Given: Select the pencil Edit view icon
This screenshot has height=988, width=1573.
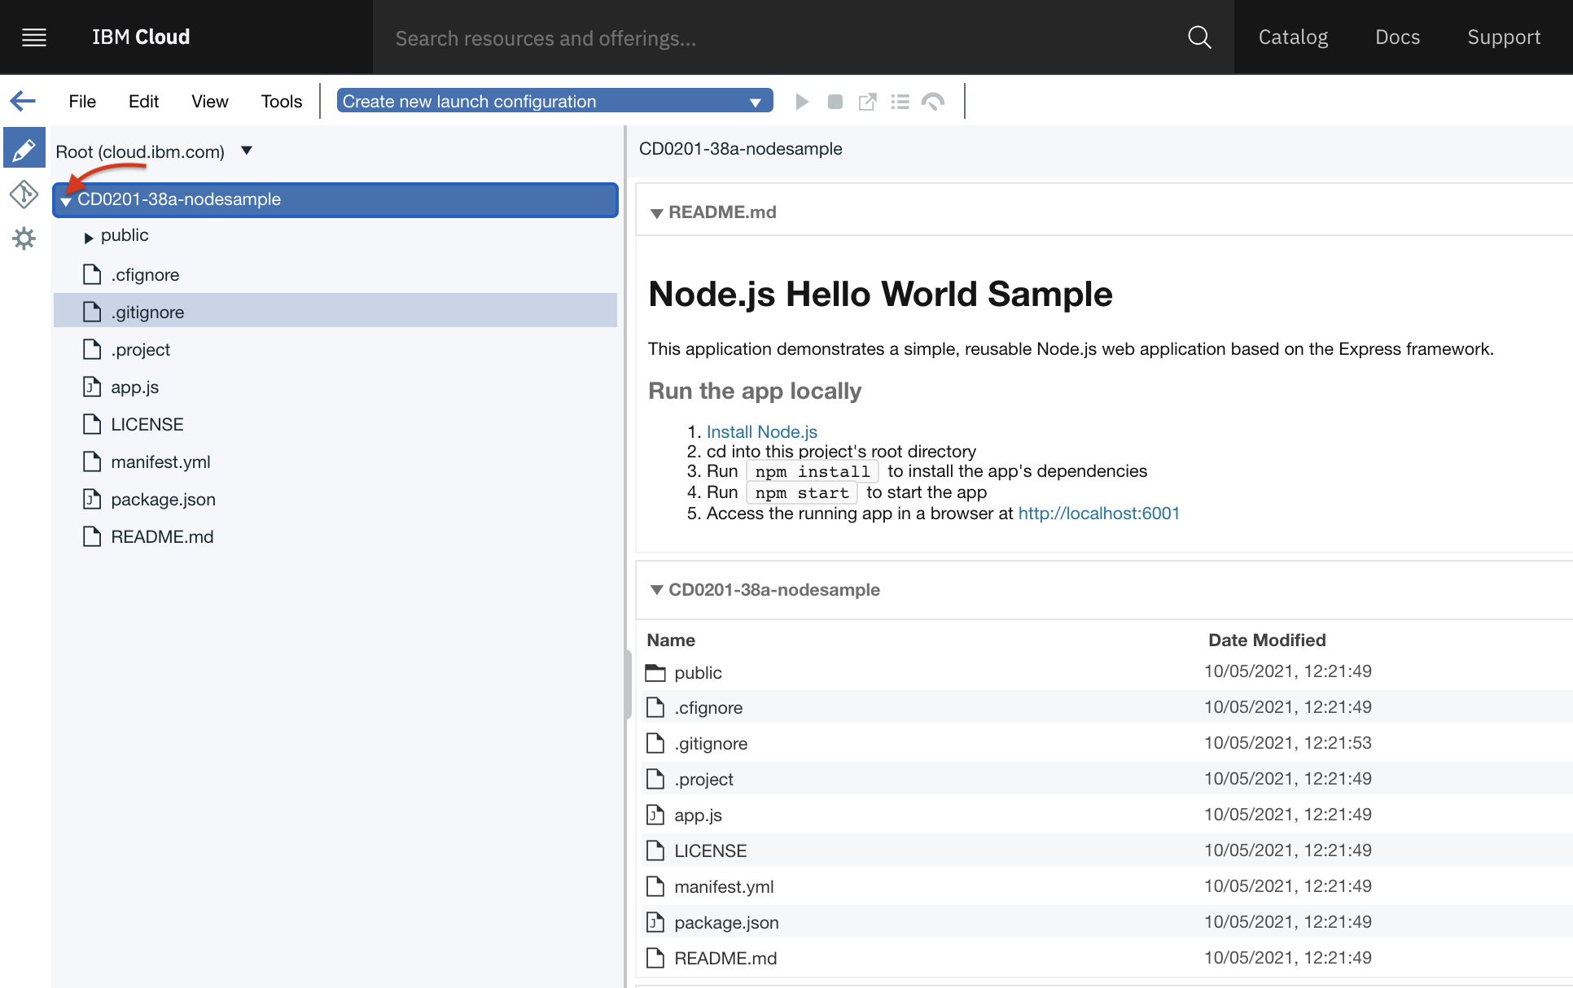Looking at the screenshot, I should (x=24, y=149).
